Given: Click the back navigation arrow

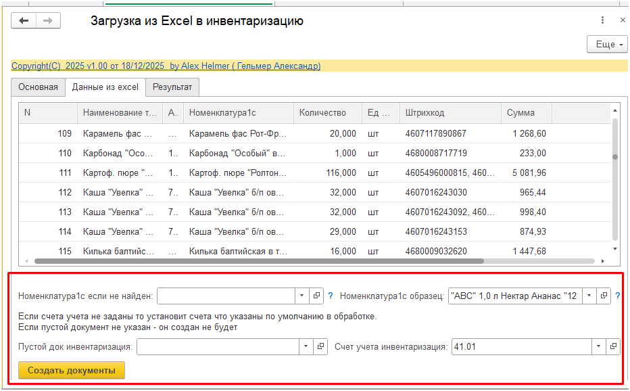Looking at the screenshot, I should (x=24, y=21).
